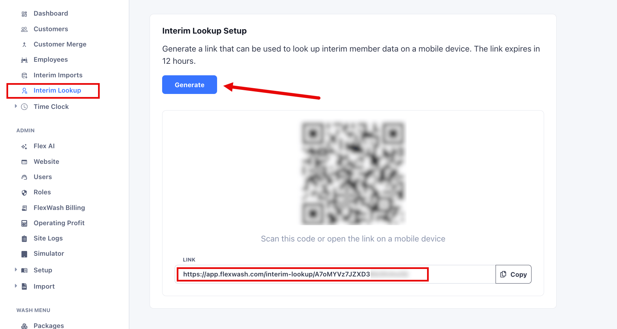
Task: Click the Simulator tablet icon
Action: pyautogui.click(x=24, y=254)
